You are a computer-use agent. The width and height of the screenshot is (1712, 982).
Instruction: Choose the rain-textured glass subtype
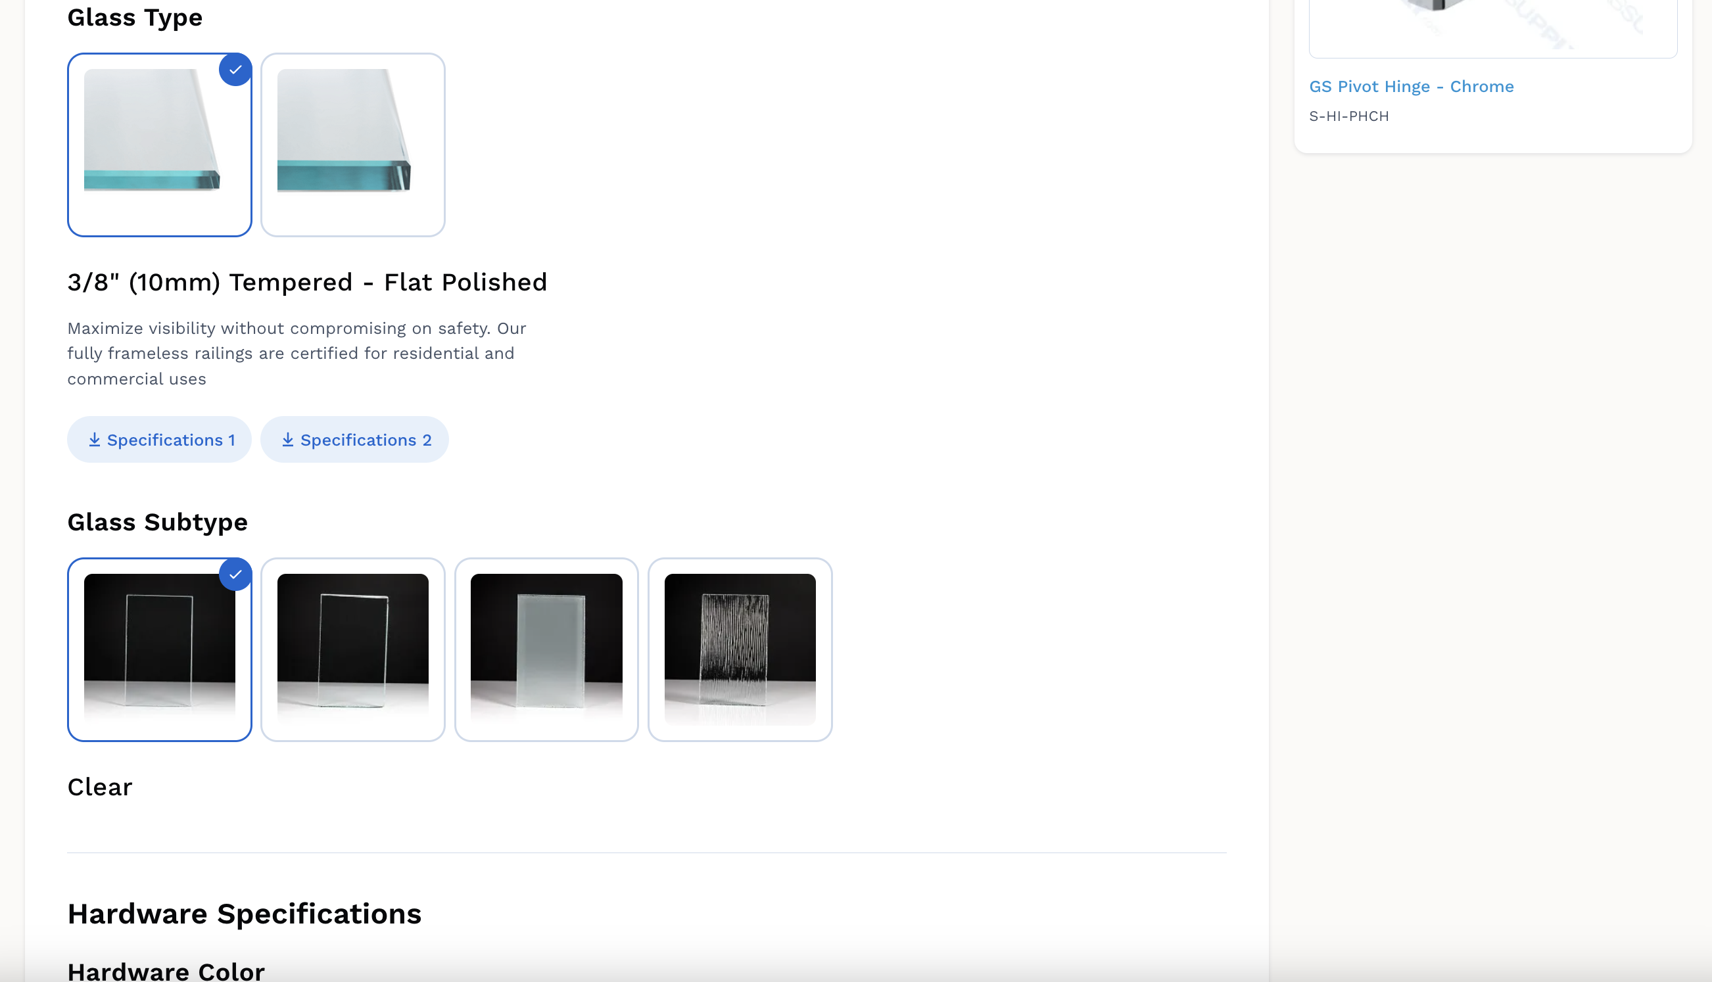pos(740,649)
